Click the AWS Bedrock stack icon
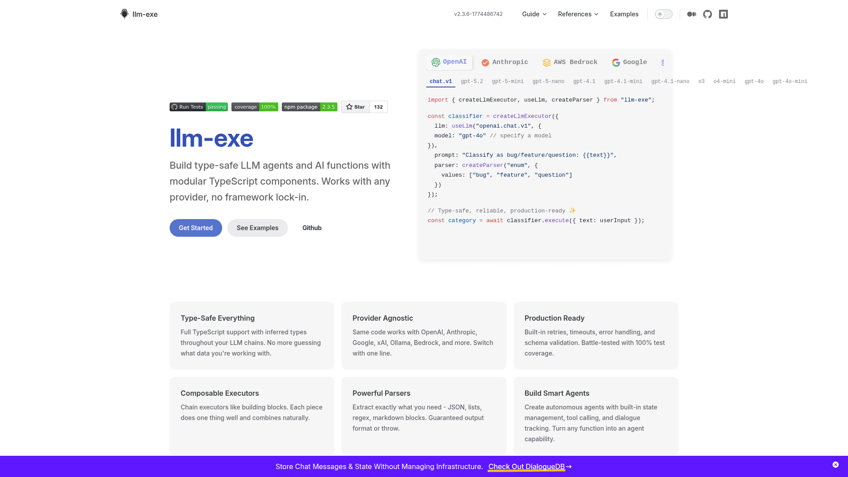 [547, 63]
